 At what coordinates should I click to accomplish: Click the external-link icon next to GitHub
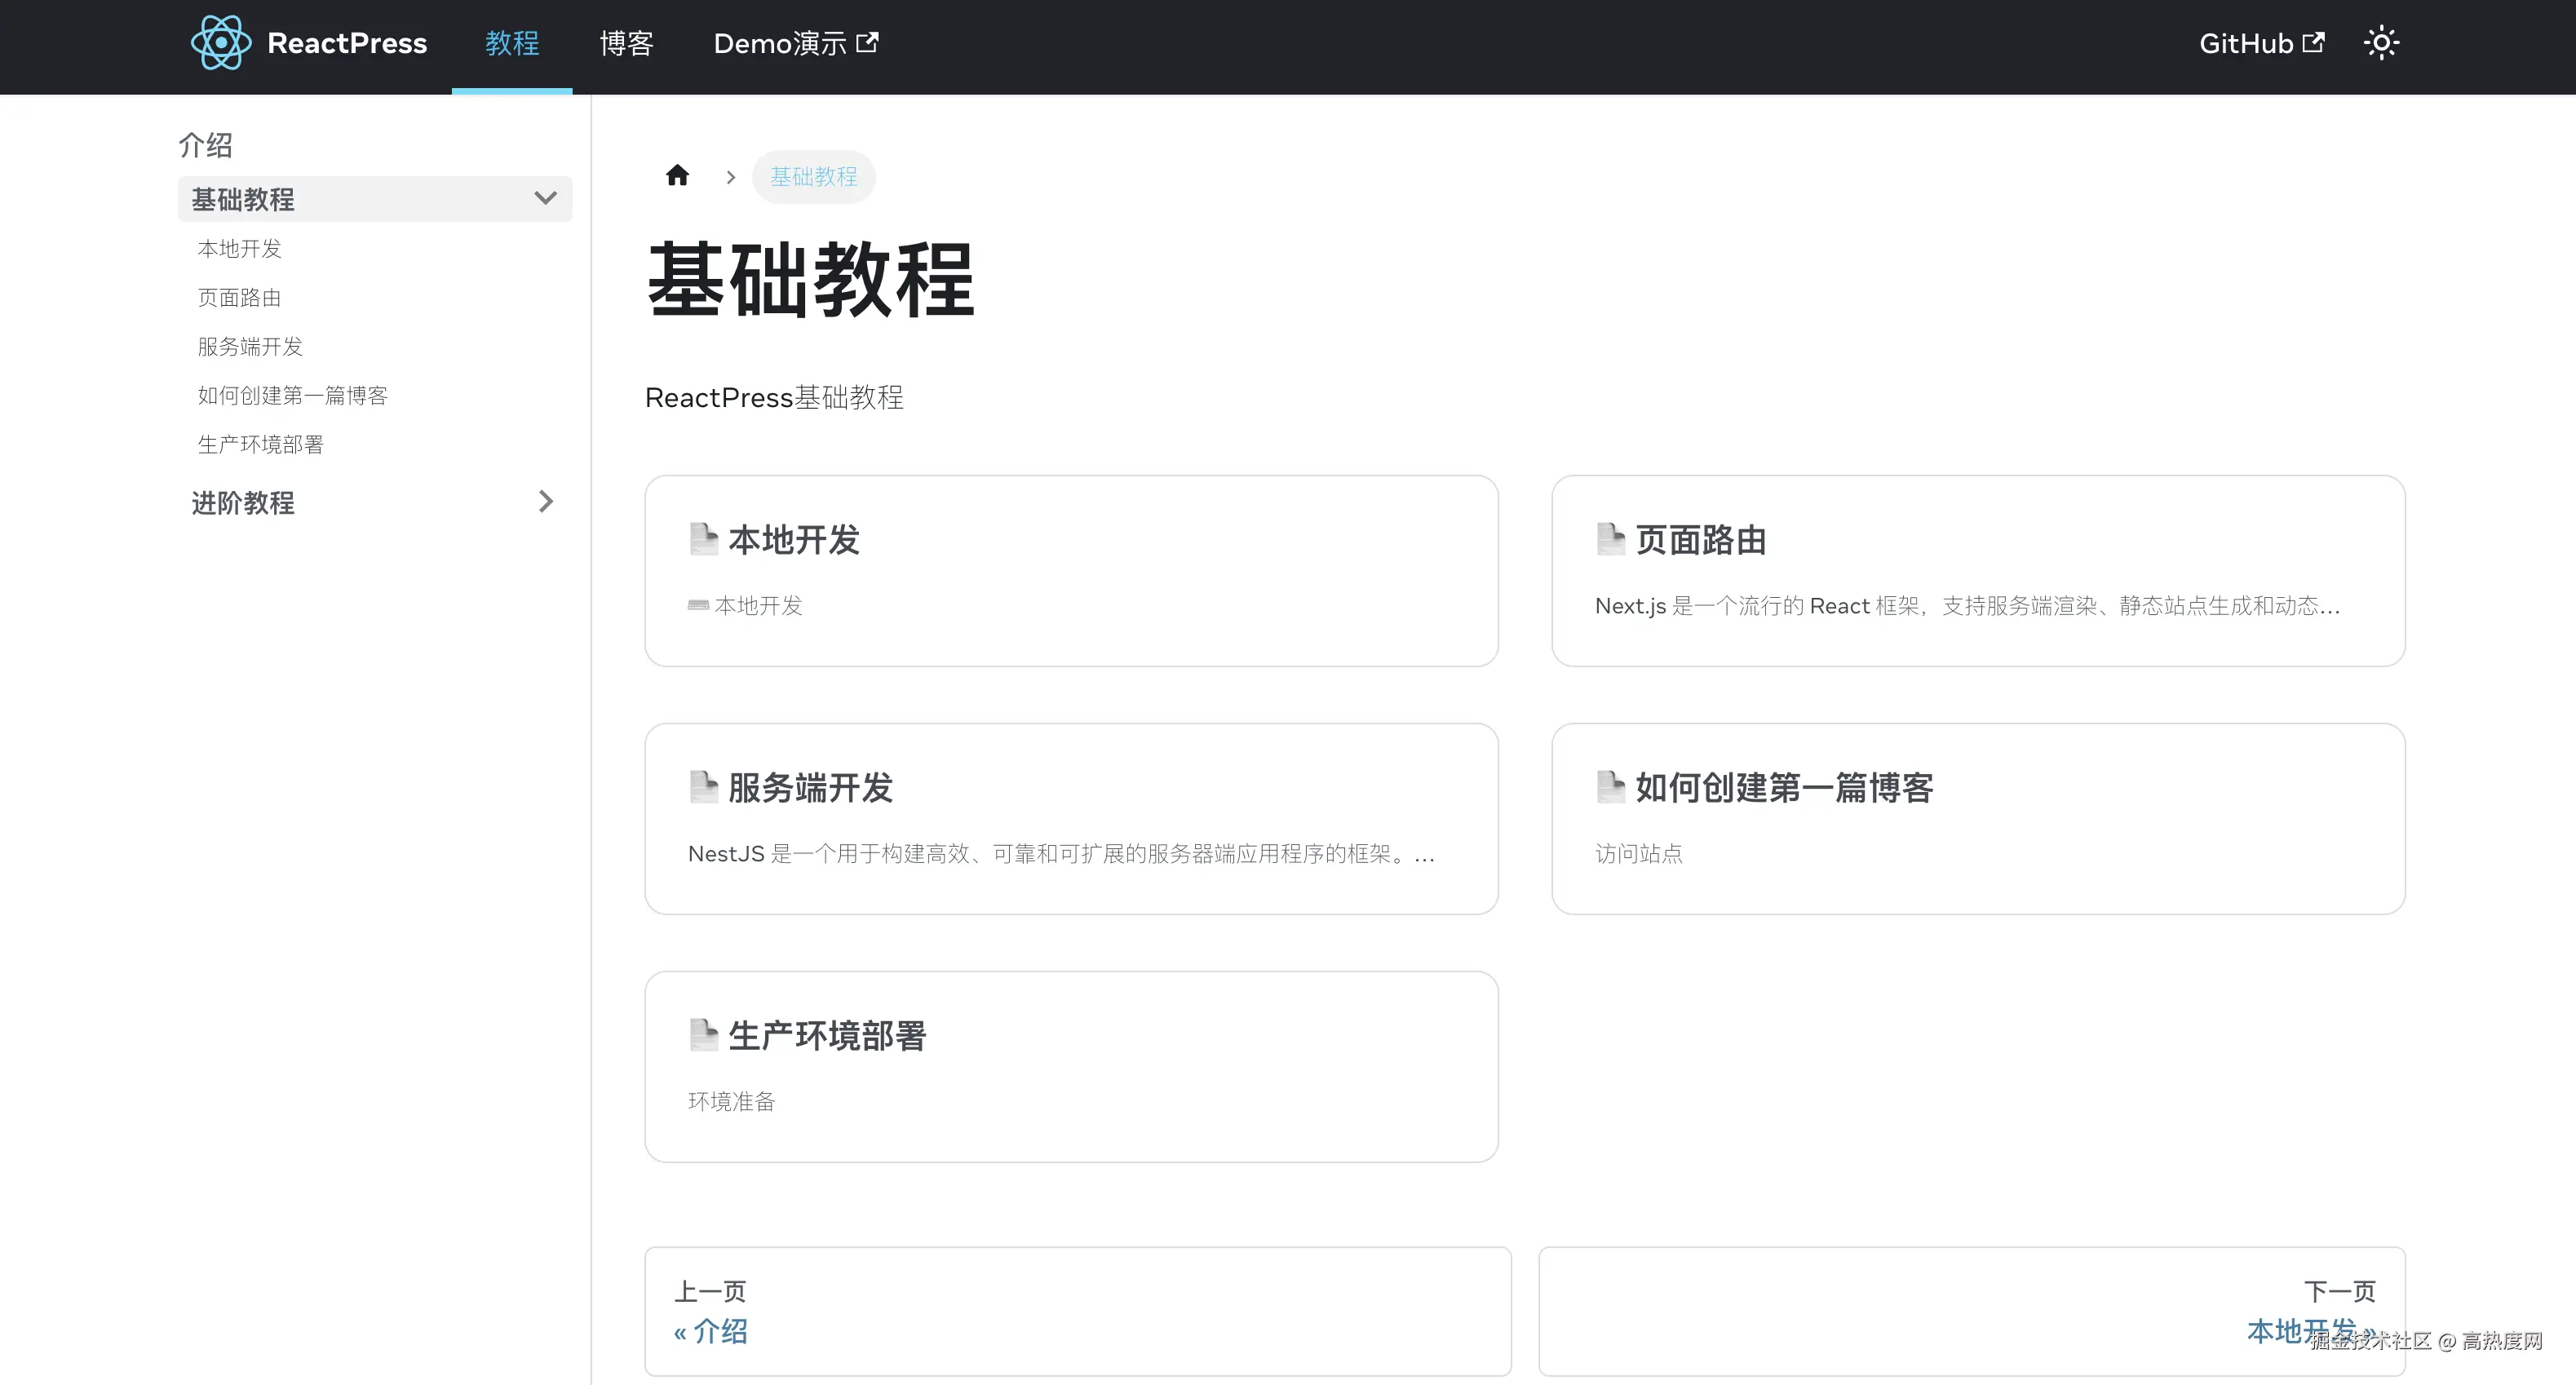click(x=2313, y=43)
